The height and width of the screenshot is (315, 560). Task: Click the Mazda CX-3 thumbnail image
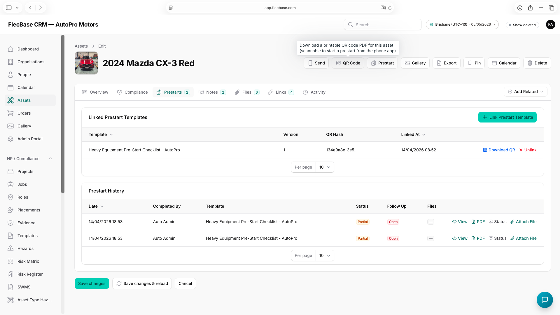pos(86,63)
